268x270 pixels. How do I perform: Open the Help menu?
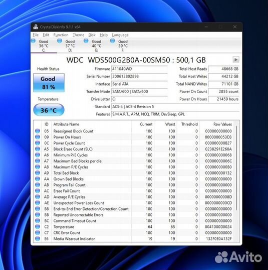(104, 35)
